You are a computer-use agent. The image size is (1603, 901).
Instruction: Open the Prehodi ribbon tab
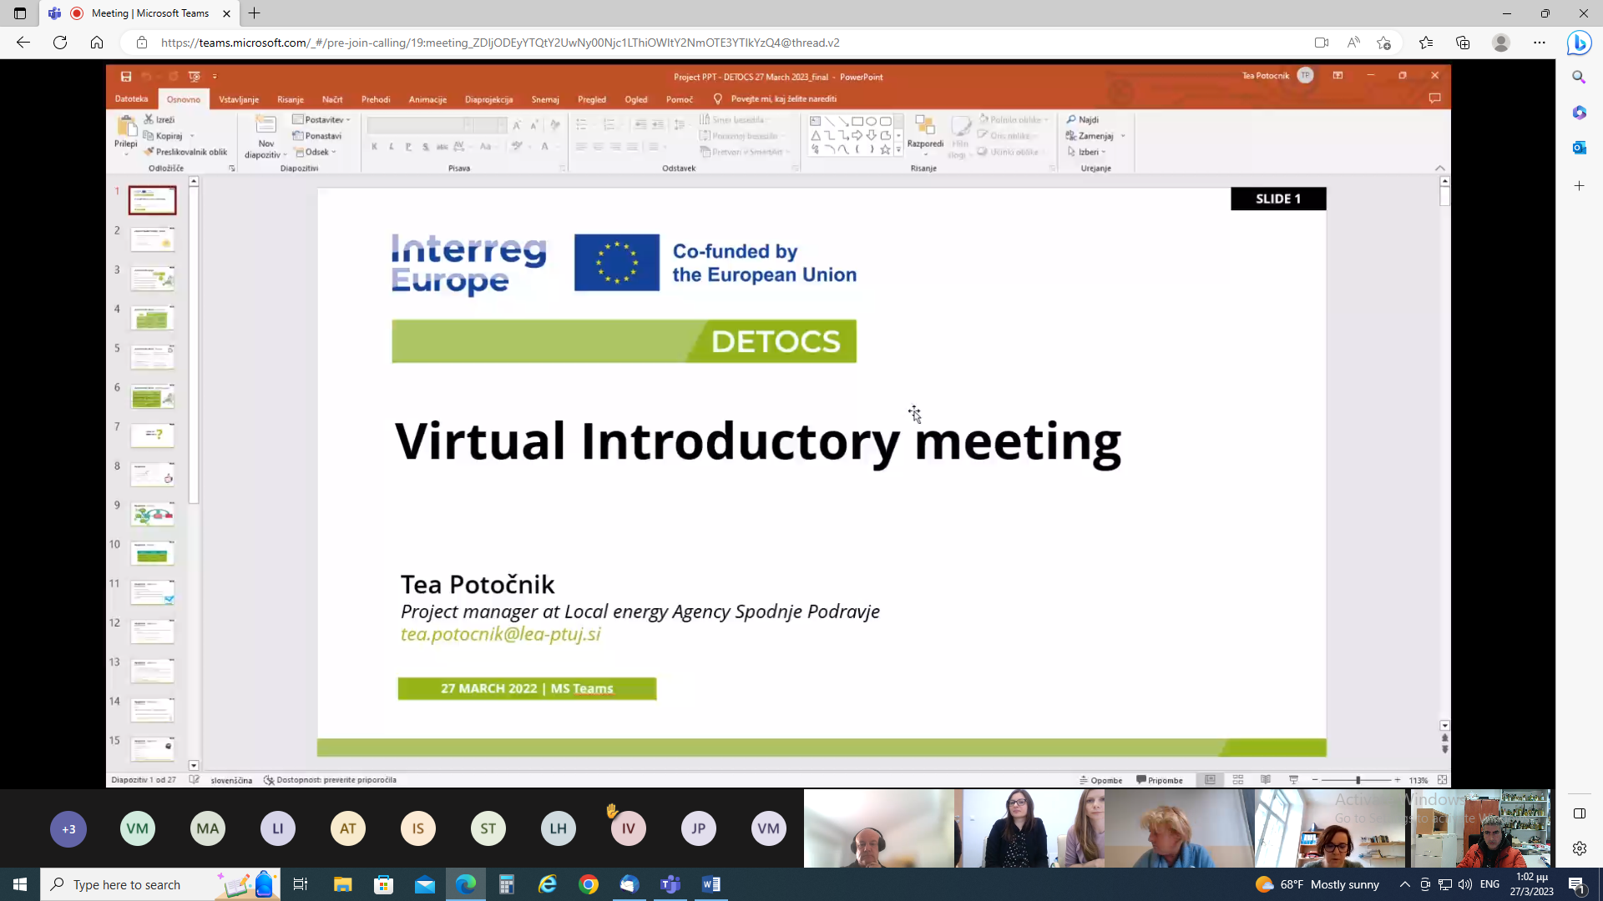point(376,99)
